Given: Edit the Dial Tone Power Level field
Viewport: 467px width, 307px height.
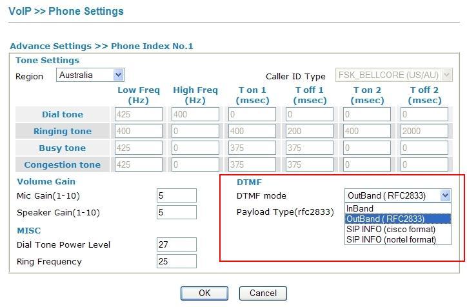Looking at the screenshot, I should 177,244.
